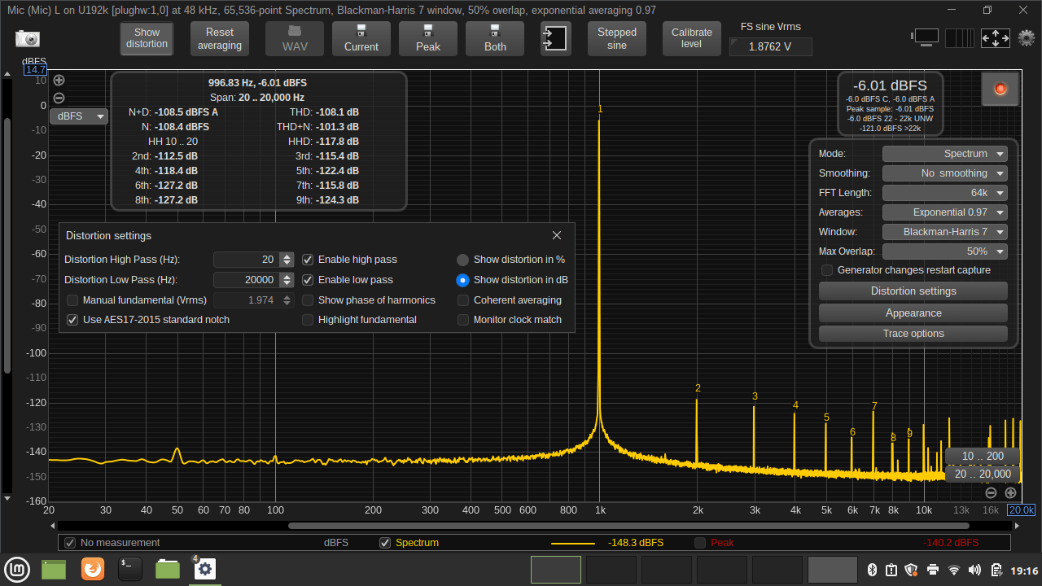Image resolution: width=1042 pixels, height=586 pixels.
Task: Enable Coherent averaging option
Action: point(463,300)
